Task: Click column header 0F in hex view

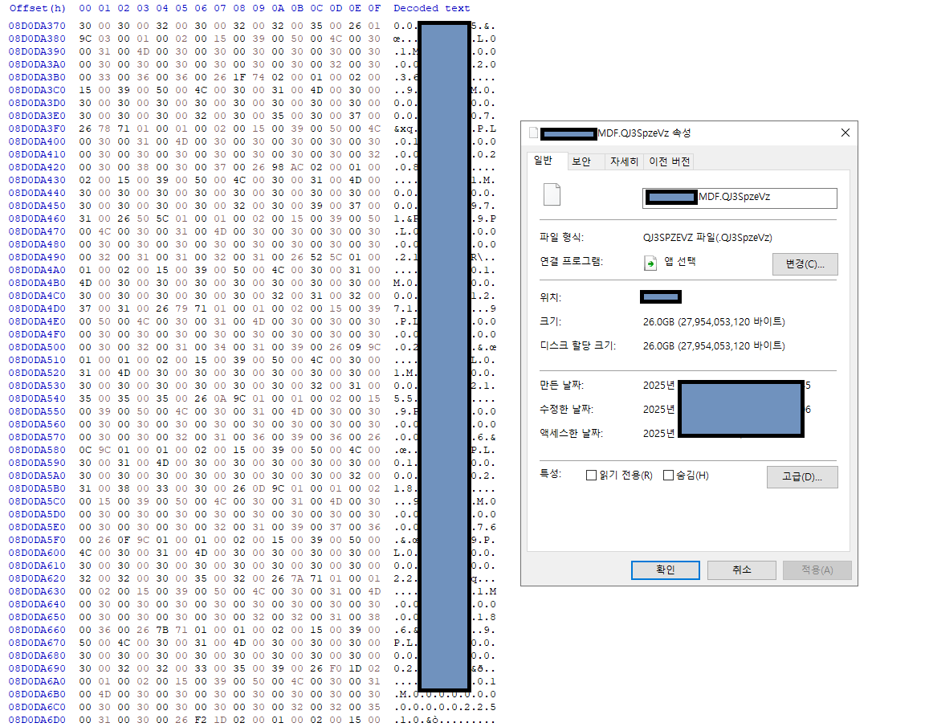Action: coord(374,8)
